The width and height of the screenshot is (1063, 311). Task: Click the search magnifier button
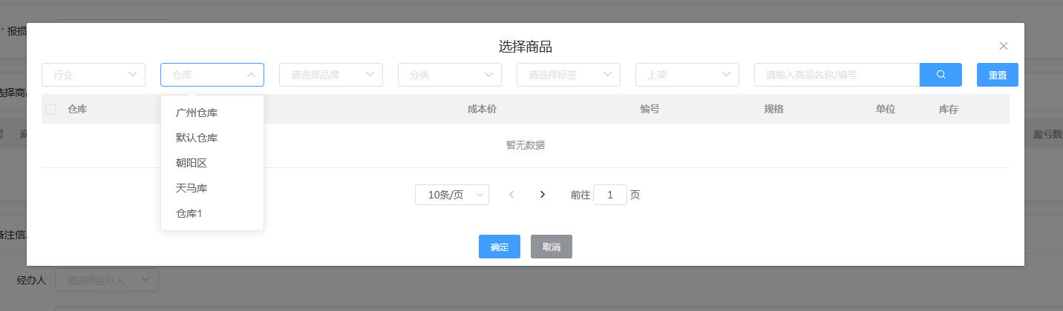(941, 75)
